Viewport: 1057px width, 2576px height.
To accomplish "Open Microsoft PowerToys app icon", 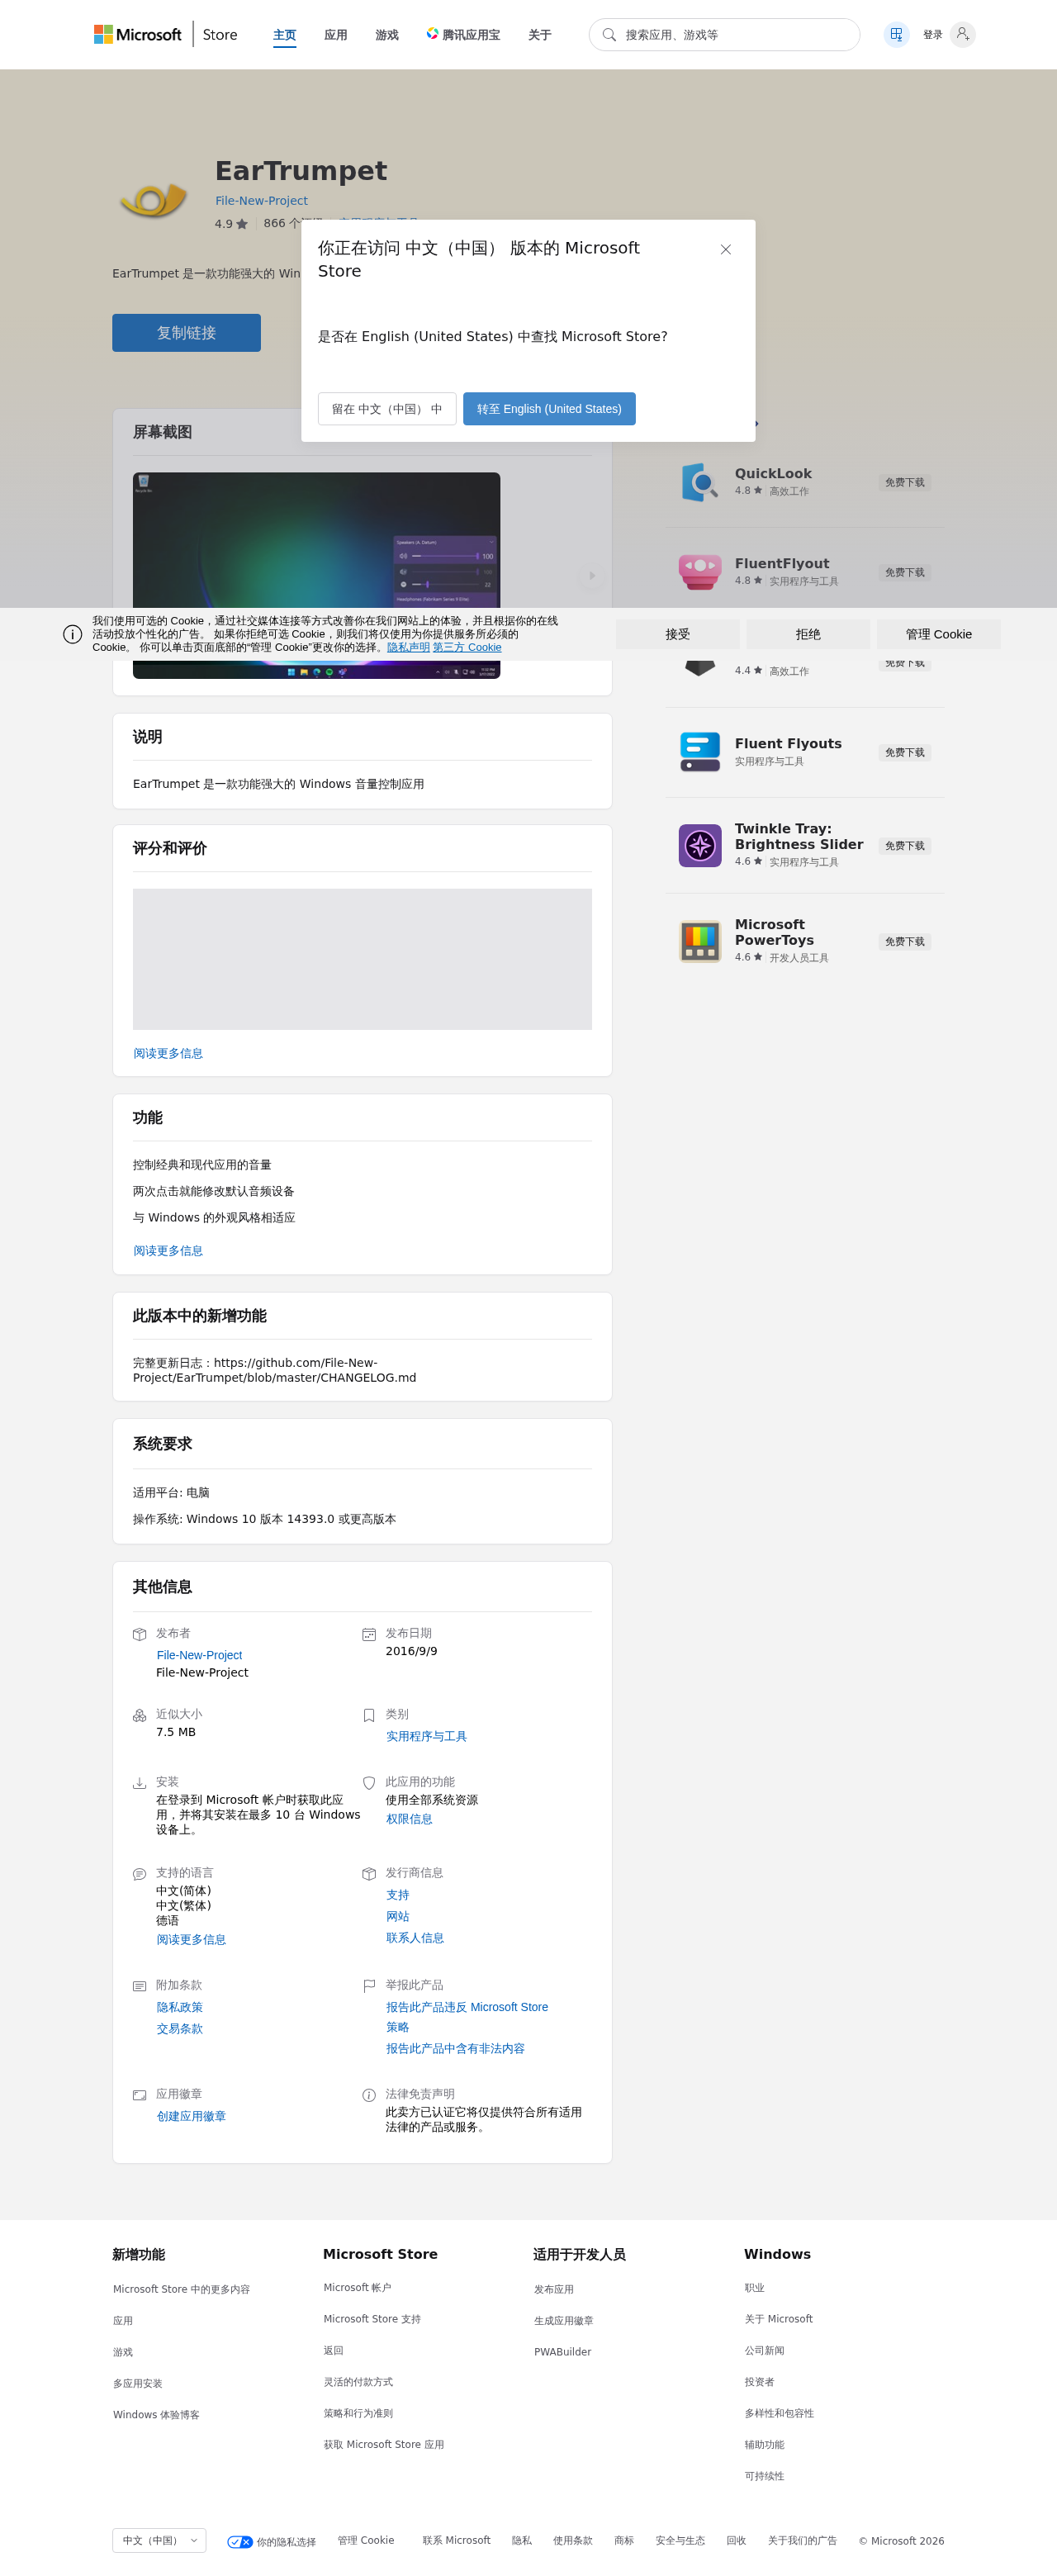I will click(700, 942).
